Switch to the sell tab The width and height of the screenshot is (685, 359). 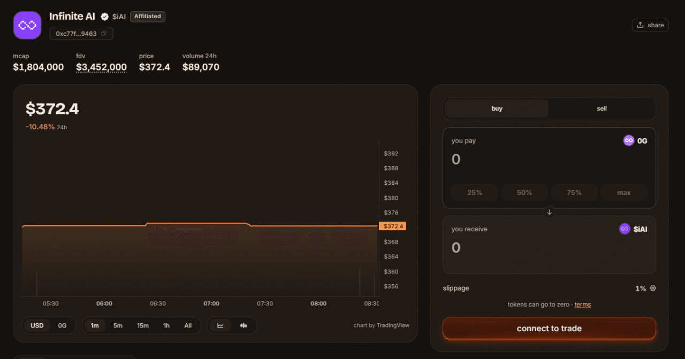coord(602,108)
